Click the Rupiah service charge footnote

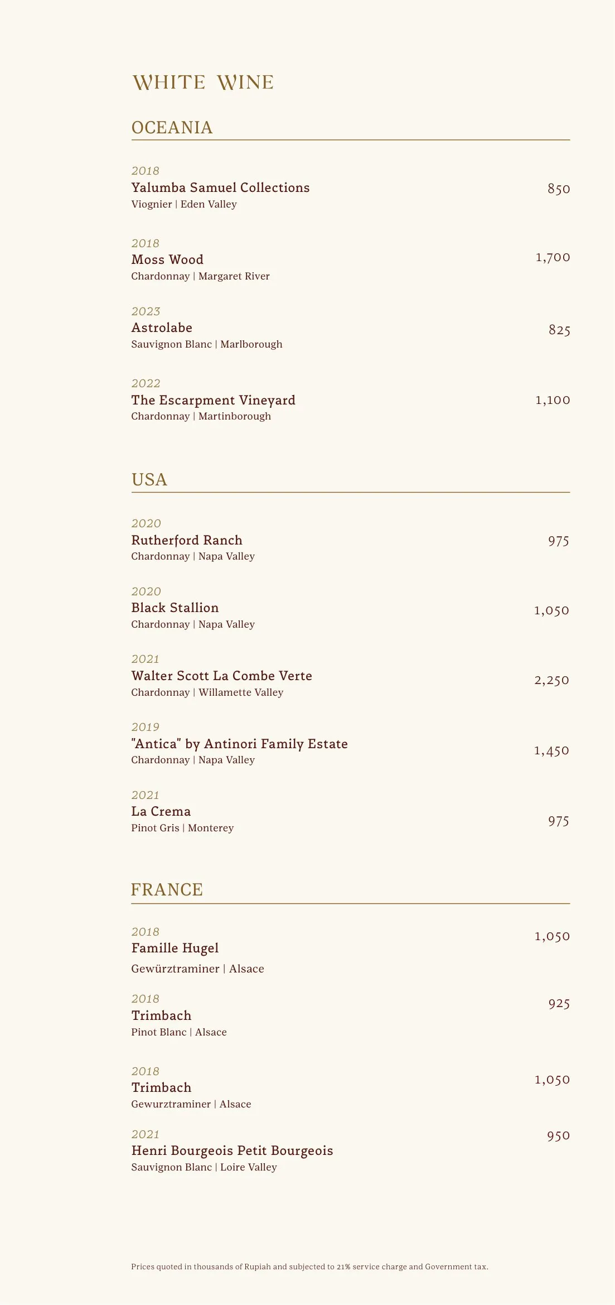[309, 1267]
